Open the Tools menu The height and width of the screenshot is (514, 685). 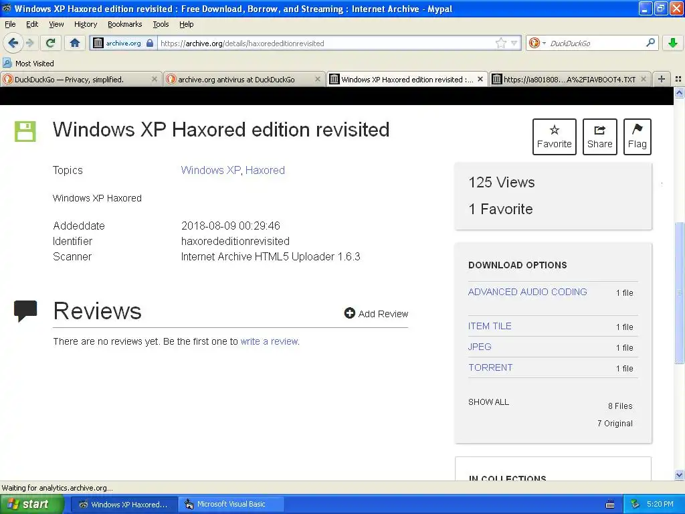tap(161, 24)
